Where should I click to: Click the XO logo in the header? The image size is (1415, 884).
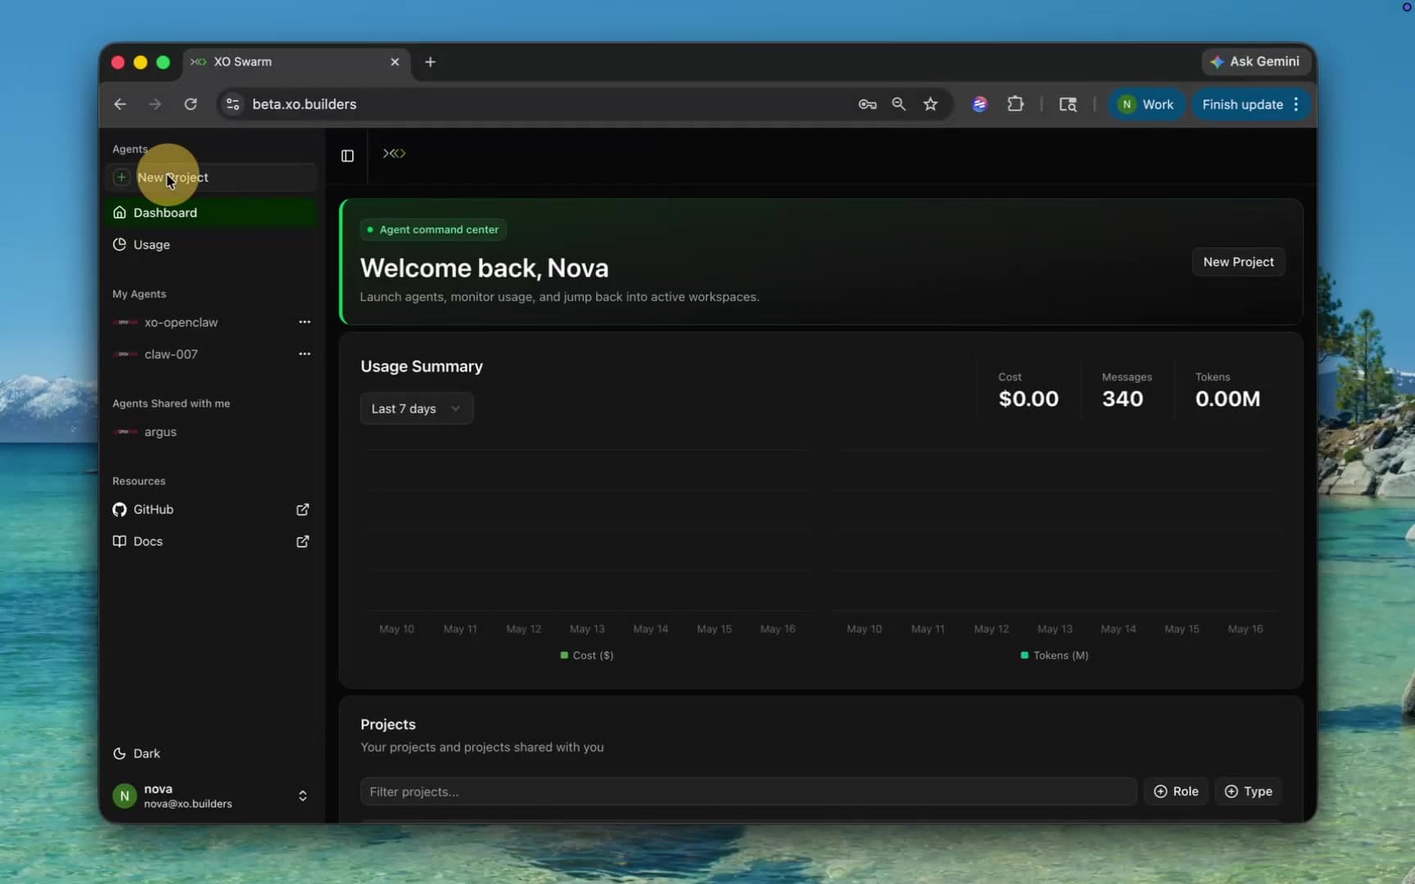click(395, 154)
